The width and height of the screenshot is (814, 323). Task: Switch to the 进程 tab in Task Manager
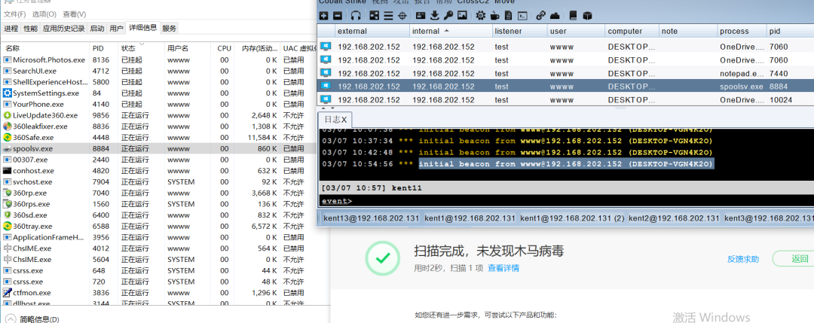click(11, 29)
